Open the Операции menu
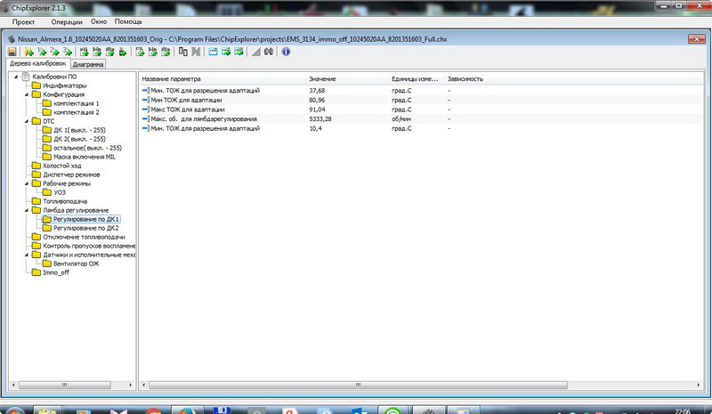This screenshot has height=414, width=712. 69,20
